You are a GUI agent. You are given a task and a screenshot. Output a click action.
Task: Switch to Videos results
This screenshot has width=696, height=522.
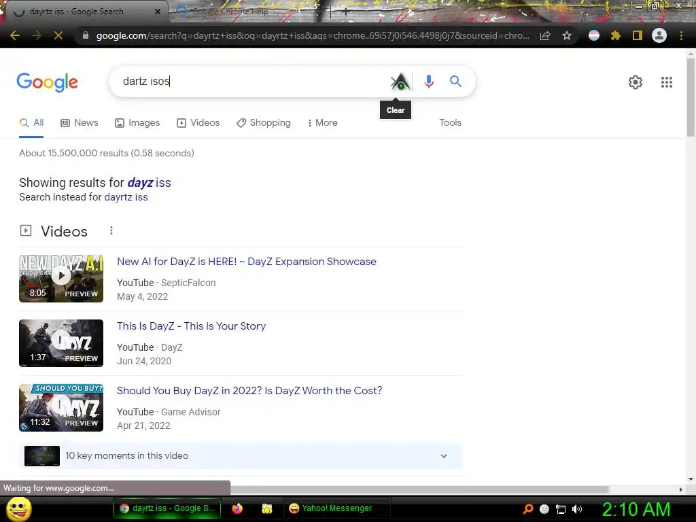point(198,123)
